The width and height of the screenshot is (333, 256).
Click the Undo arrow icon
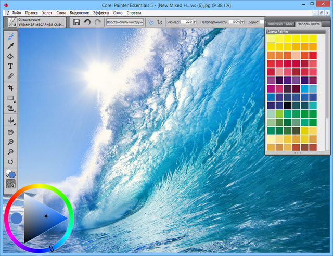pyautogui.click(x=87, y=22)
